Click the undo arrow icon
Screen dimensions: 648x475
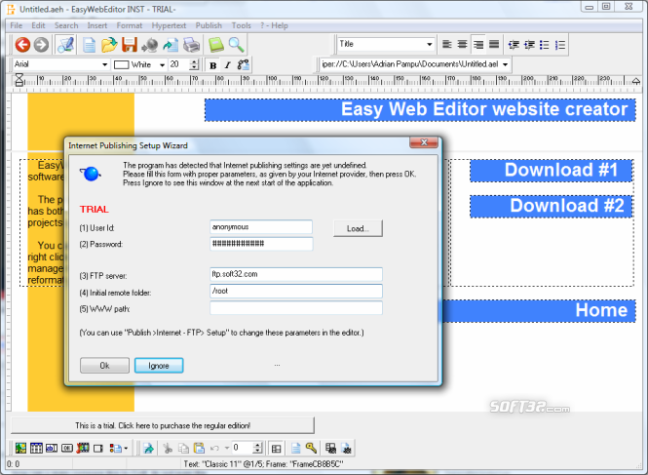tap(215, 448)
